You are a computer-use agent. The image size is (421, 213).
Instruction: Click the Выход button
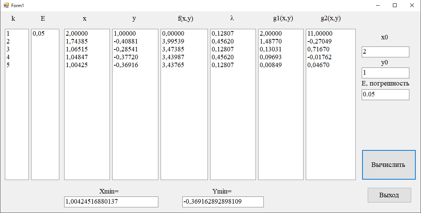coord(389,195)
